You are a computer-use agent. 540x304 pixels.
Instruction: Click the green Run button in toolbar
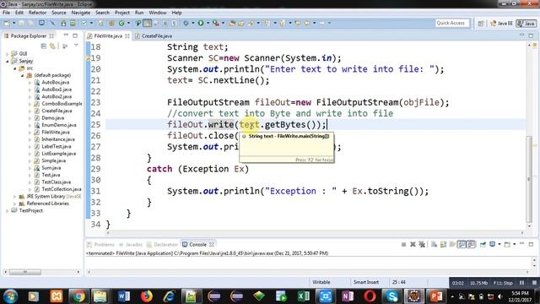201,23
